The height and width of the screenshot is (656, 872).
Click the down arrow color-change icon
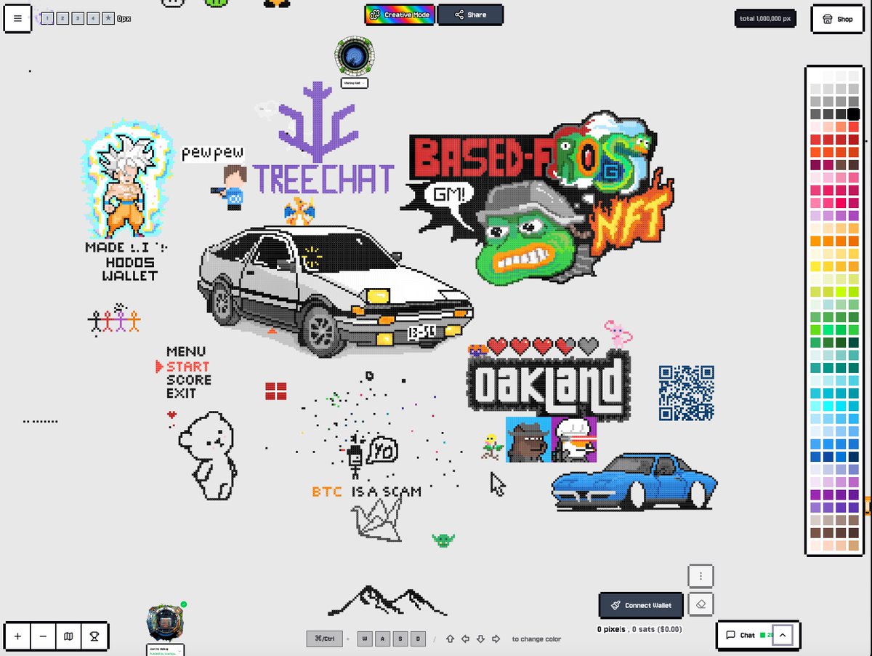click(x=480, y=639)
